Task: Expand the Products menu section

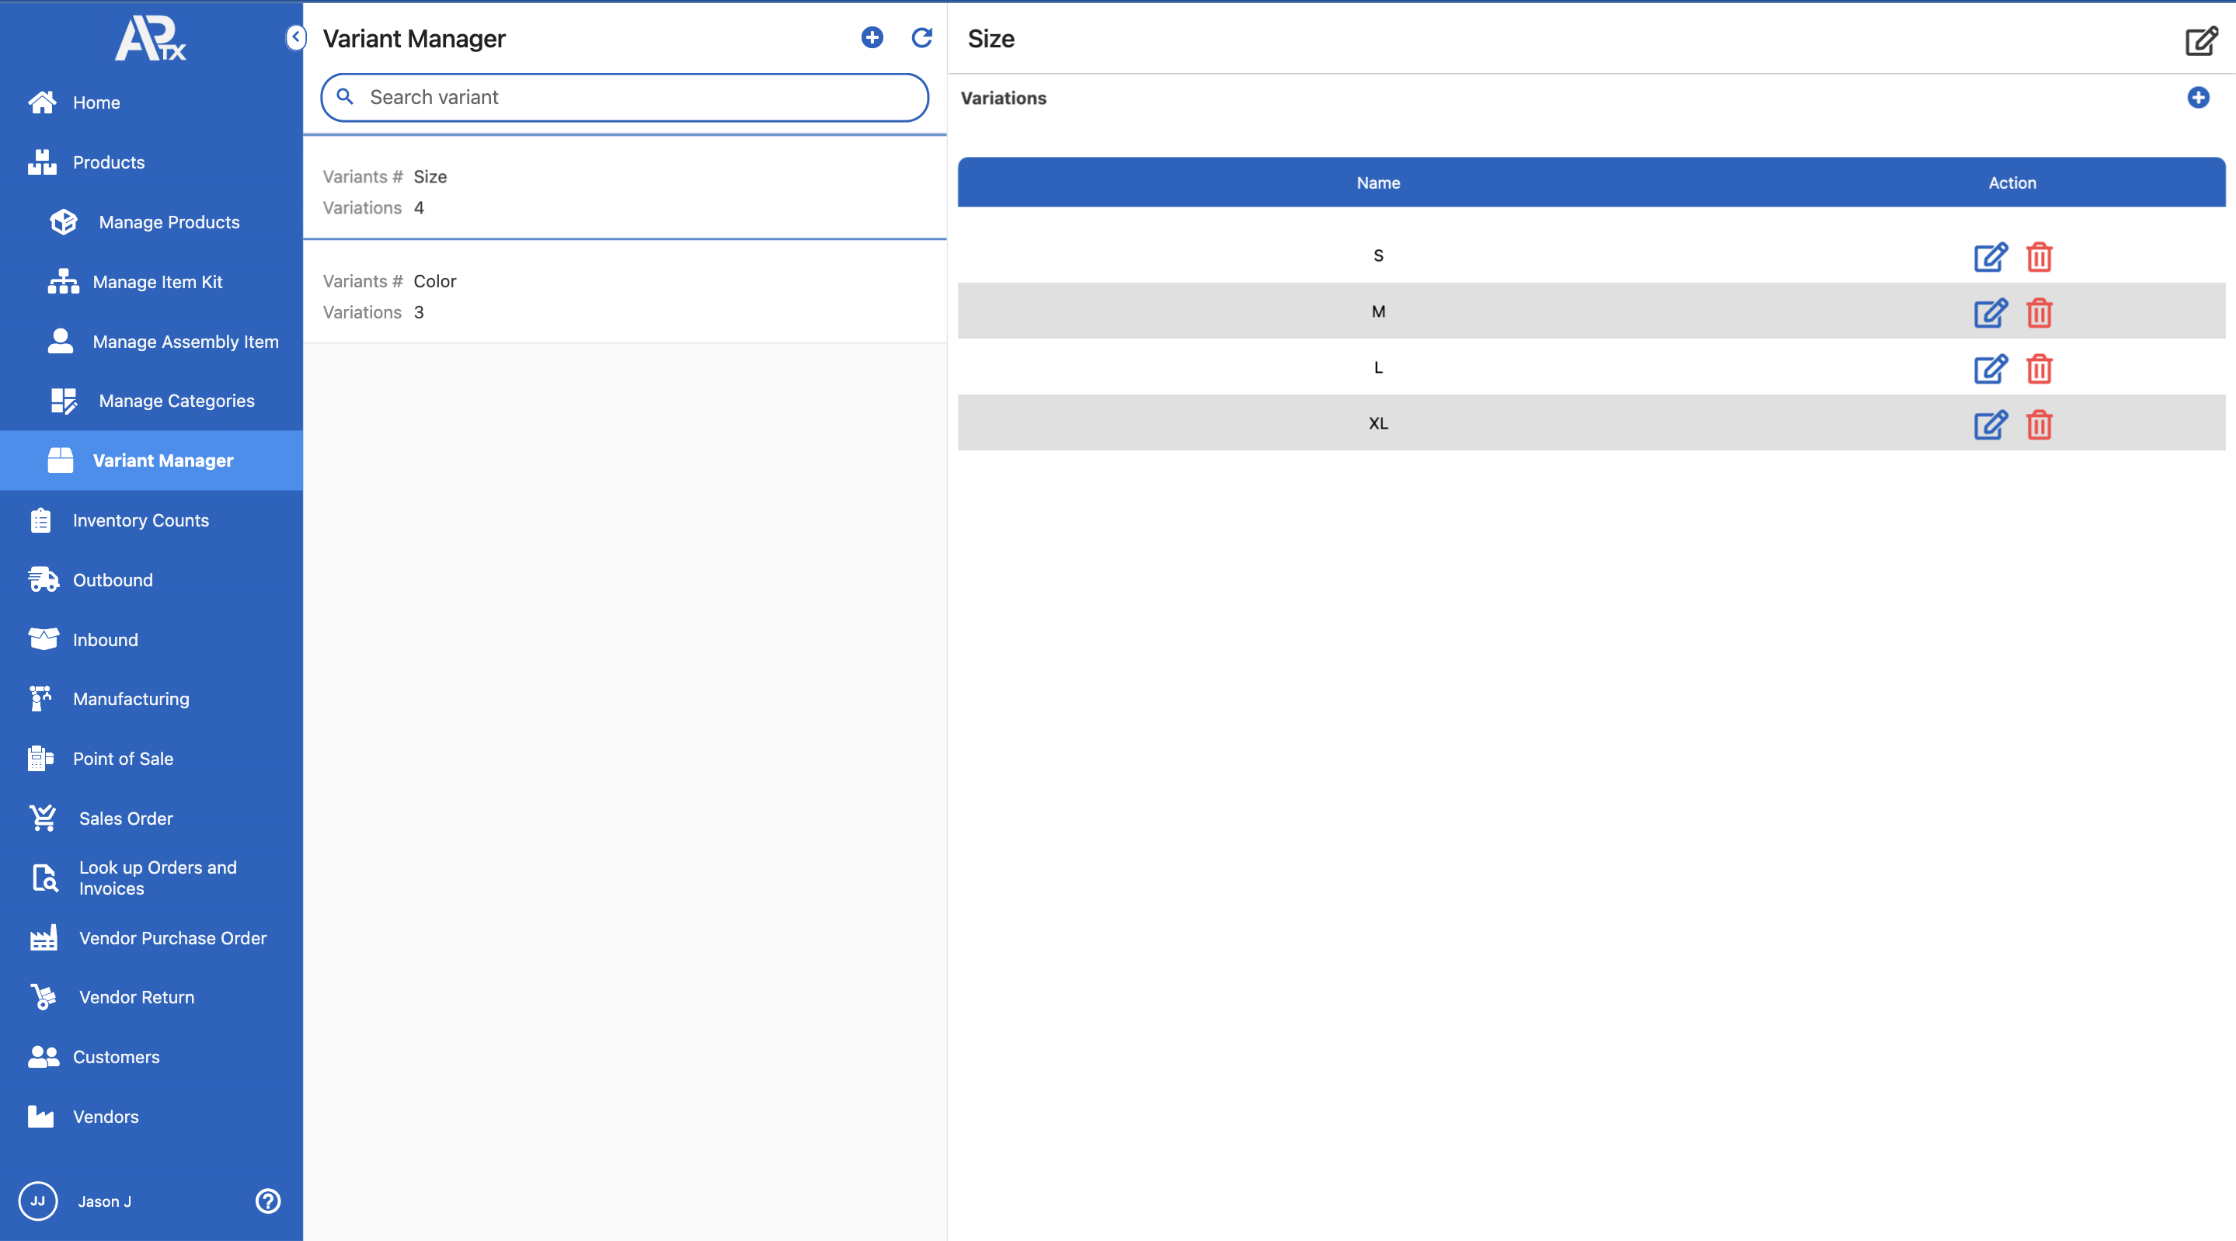Action: [109, 162]
